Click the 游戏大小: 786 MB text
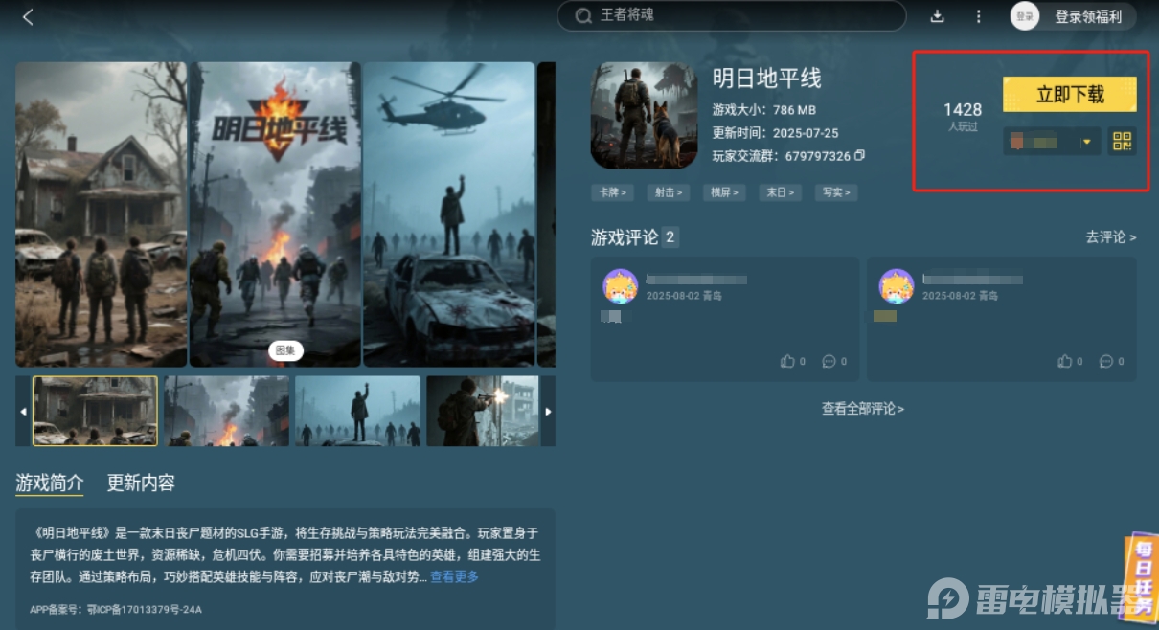Screen dimensions: 1159x630 pos(764,110)
